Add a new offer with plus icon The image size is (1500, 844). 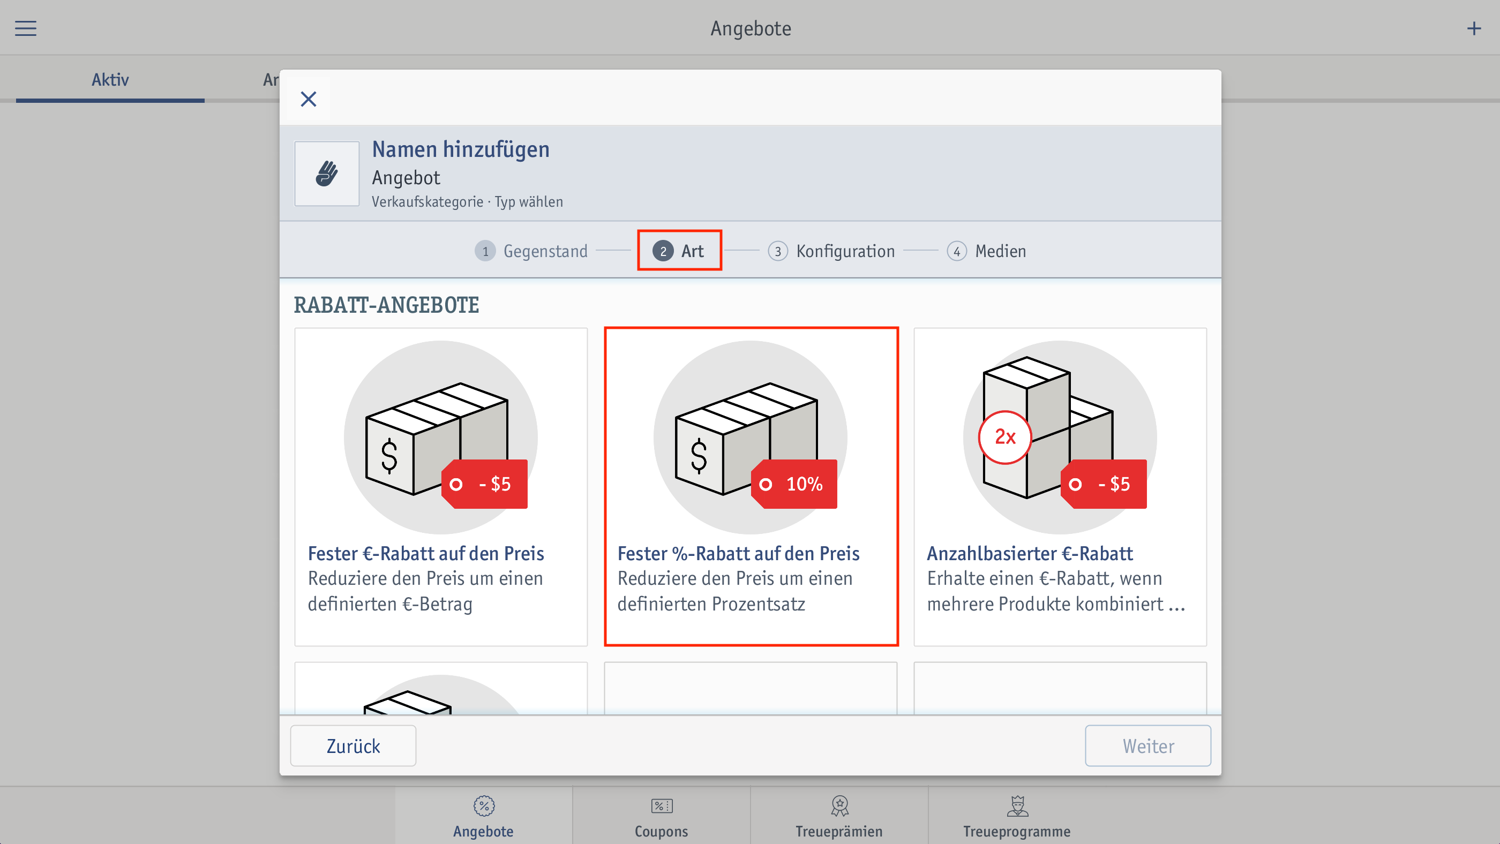point(1473,28)
